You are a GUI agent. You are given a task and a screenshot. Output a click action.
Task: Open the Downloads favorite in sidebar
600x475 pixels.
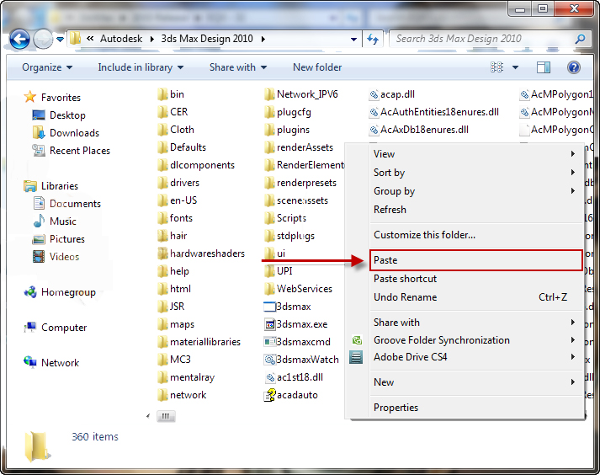(74, 133)
